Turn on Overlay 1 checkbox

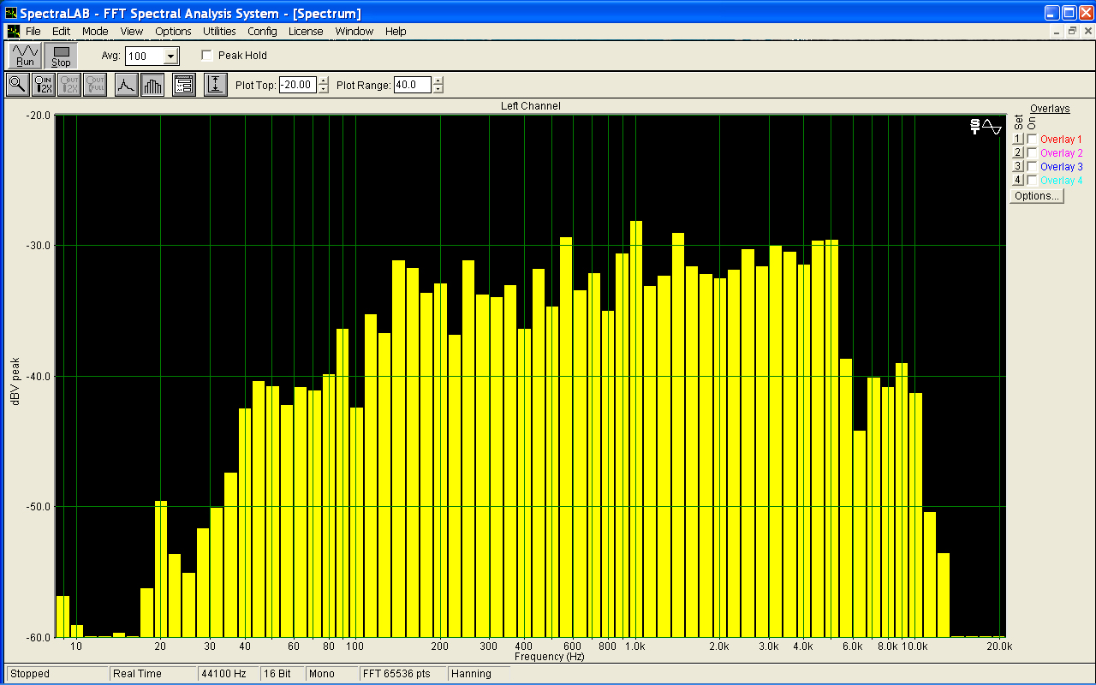1033,140
